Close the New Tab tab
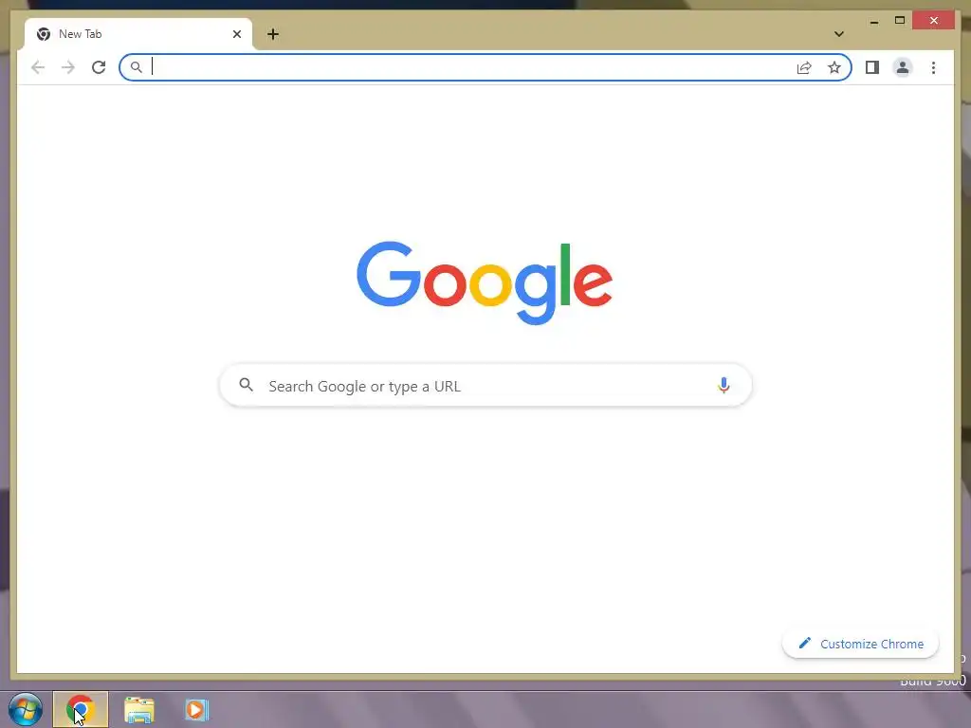 [236, 34]
